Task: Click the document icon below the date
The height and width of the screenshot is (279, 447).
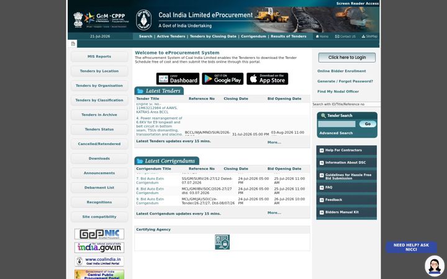Action: [73, 43]
